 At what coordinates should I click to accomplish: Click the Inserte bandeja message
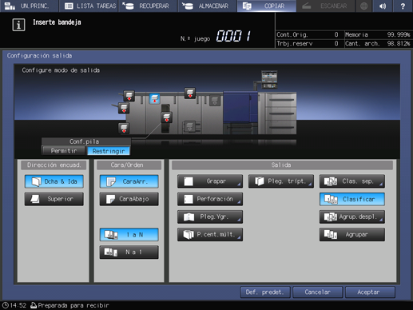coord(57,22)
